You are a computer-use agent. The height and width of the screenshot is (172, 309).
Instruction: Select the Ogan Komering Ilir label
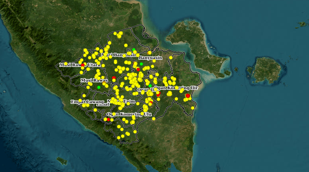(x=176, y=88)
